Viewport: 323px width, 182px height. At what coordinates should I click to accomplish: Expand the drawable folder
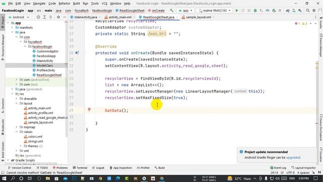17,99
